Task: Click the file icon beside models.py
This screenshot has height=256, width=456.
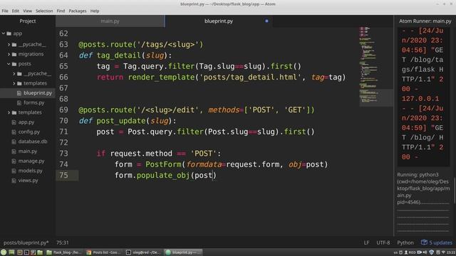Action: pos(14,171)
